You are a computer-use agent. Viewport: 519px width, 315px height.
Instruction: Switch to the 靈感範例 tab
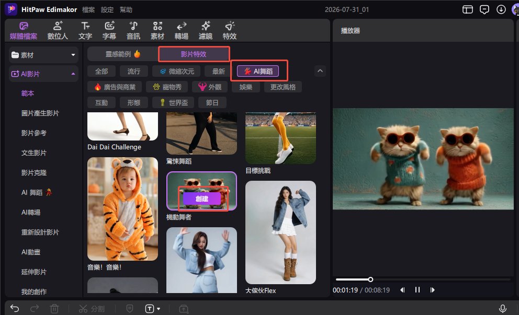pos(123,54)
